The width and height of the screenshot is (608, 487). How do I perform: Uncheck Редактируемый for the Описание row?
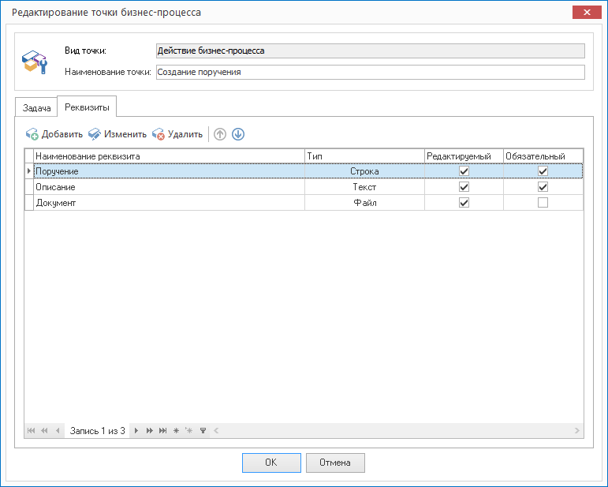click(464, 186)
